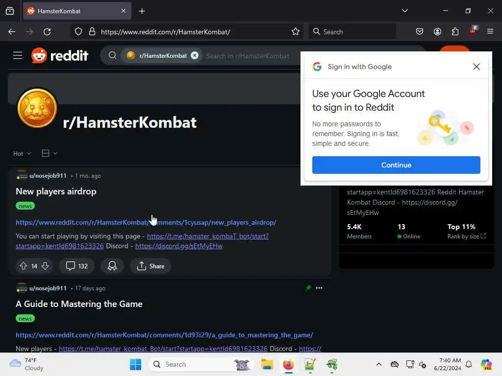Screen dimensions: 502x376
Task: Open the Firefox account icon
Action: pos(437,32)
